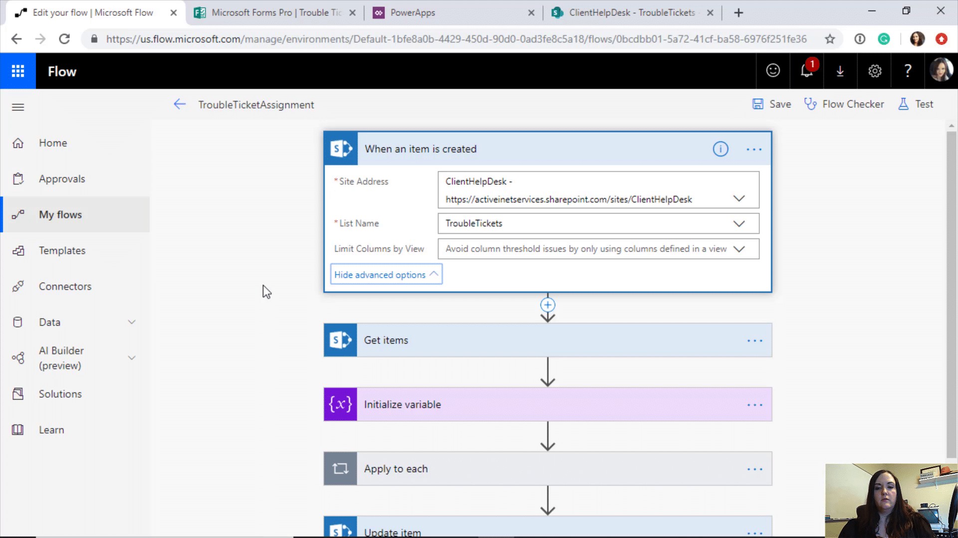
Task: Save the flow
Action: (x=771, y=104)
